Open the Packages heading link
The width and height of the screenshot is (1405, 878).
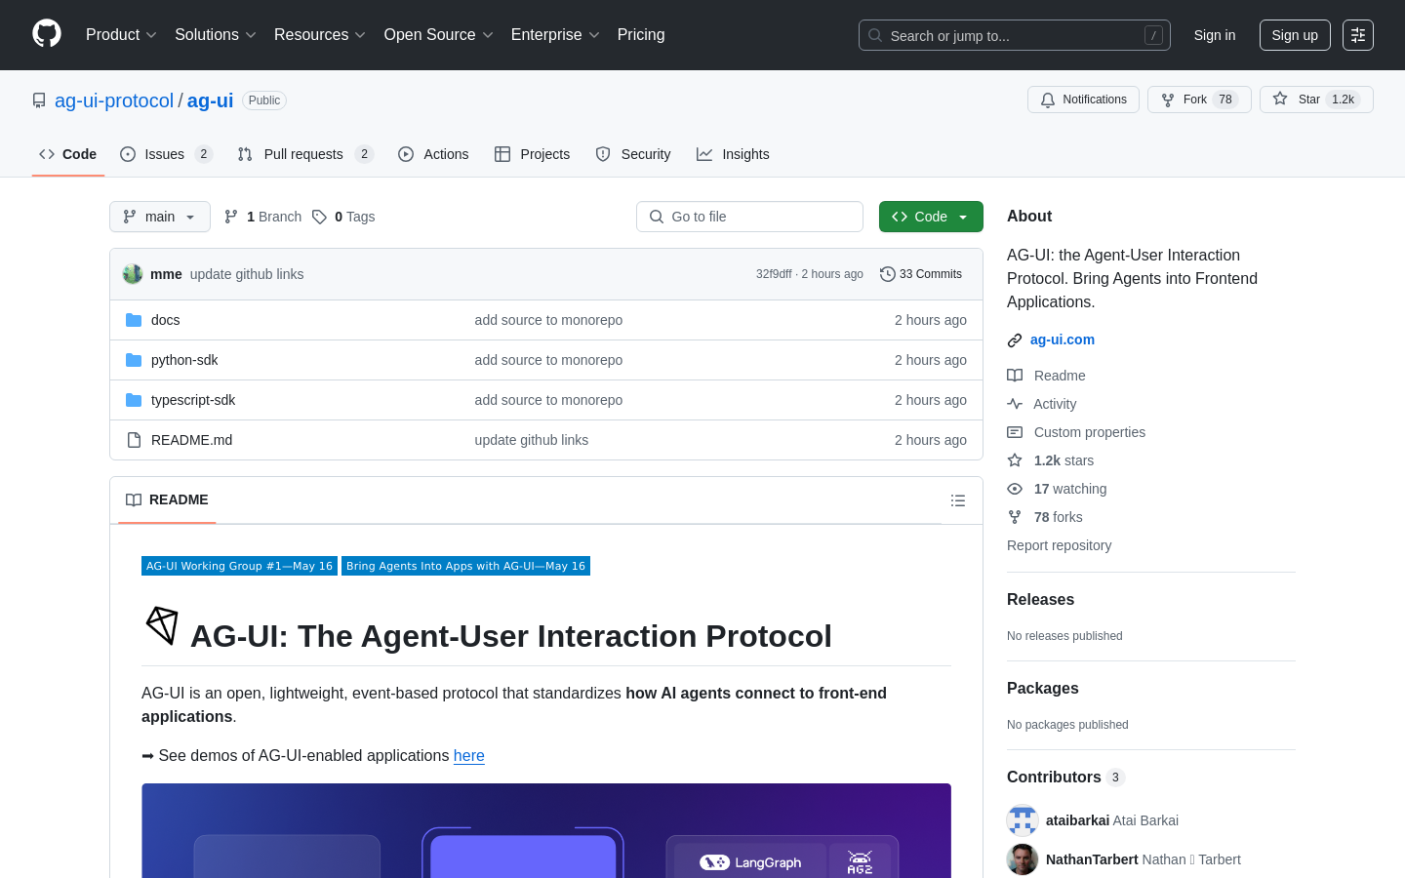[x=1043, y=689]
